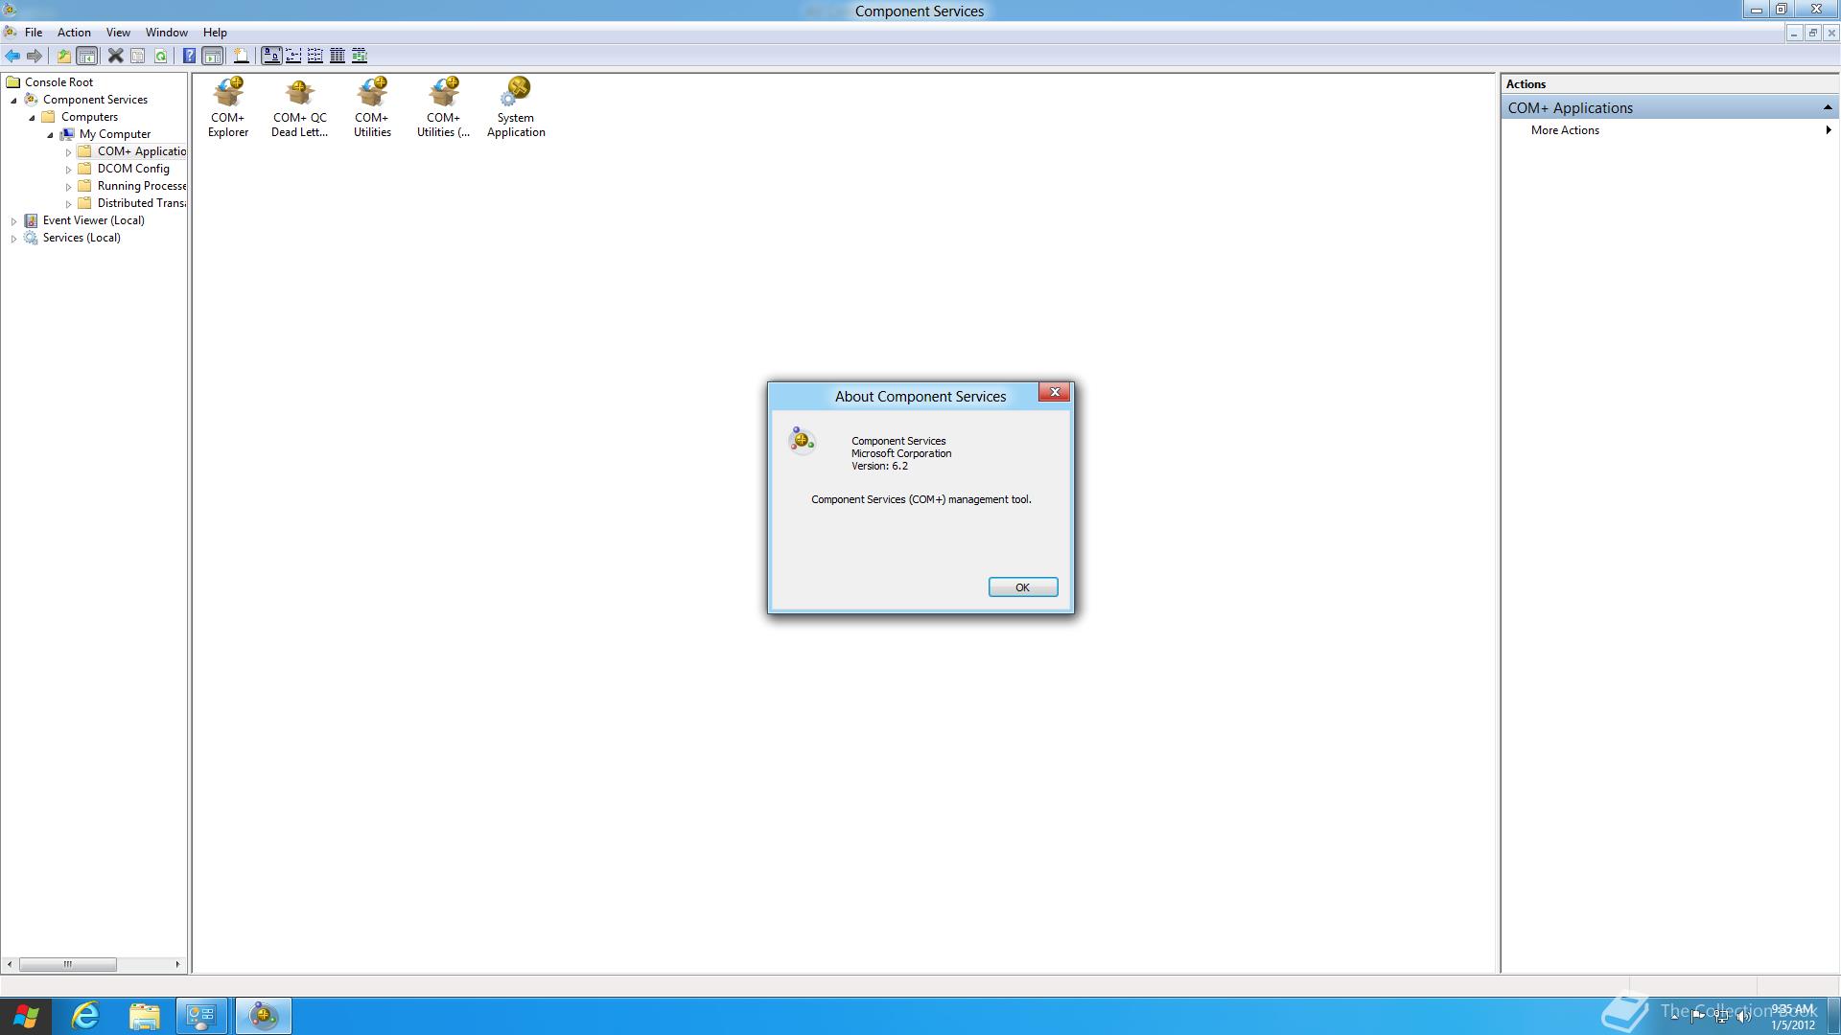The height and width of the screenshot is (1035, 1841).
Task: Toggle the Show/Hide Console Tree button
Action: point(86,56)
